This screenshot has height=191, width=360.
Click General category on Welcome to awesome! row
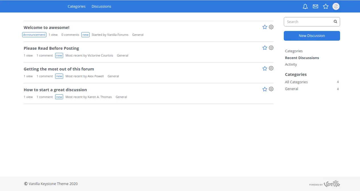(138, 35)
